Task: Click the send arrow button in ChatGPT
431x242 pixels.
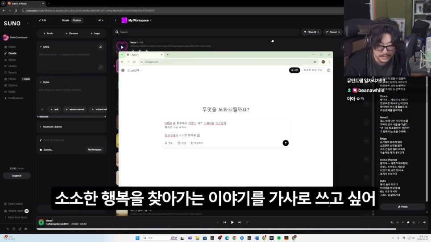Action: (286, 143)
